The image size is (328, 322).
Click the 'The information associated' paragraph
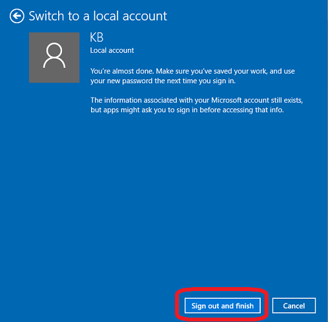196,105
